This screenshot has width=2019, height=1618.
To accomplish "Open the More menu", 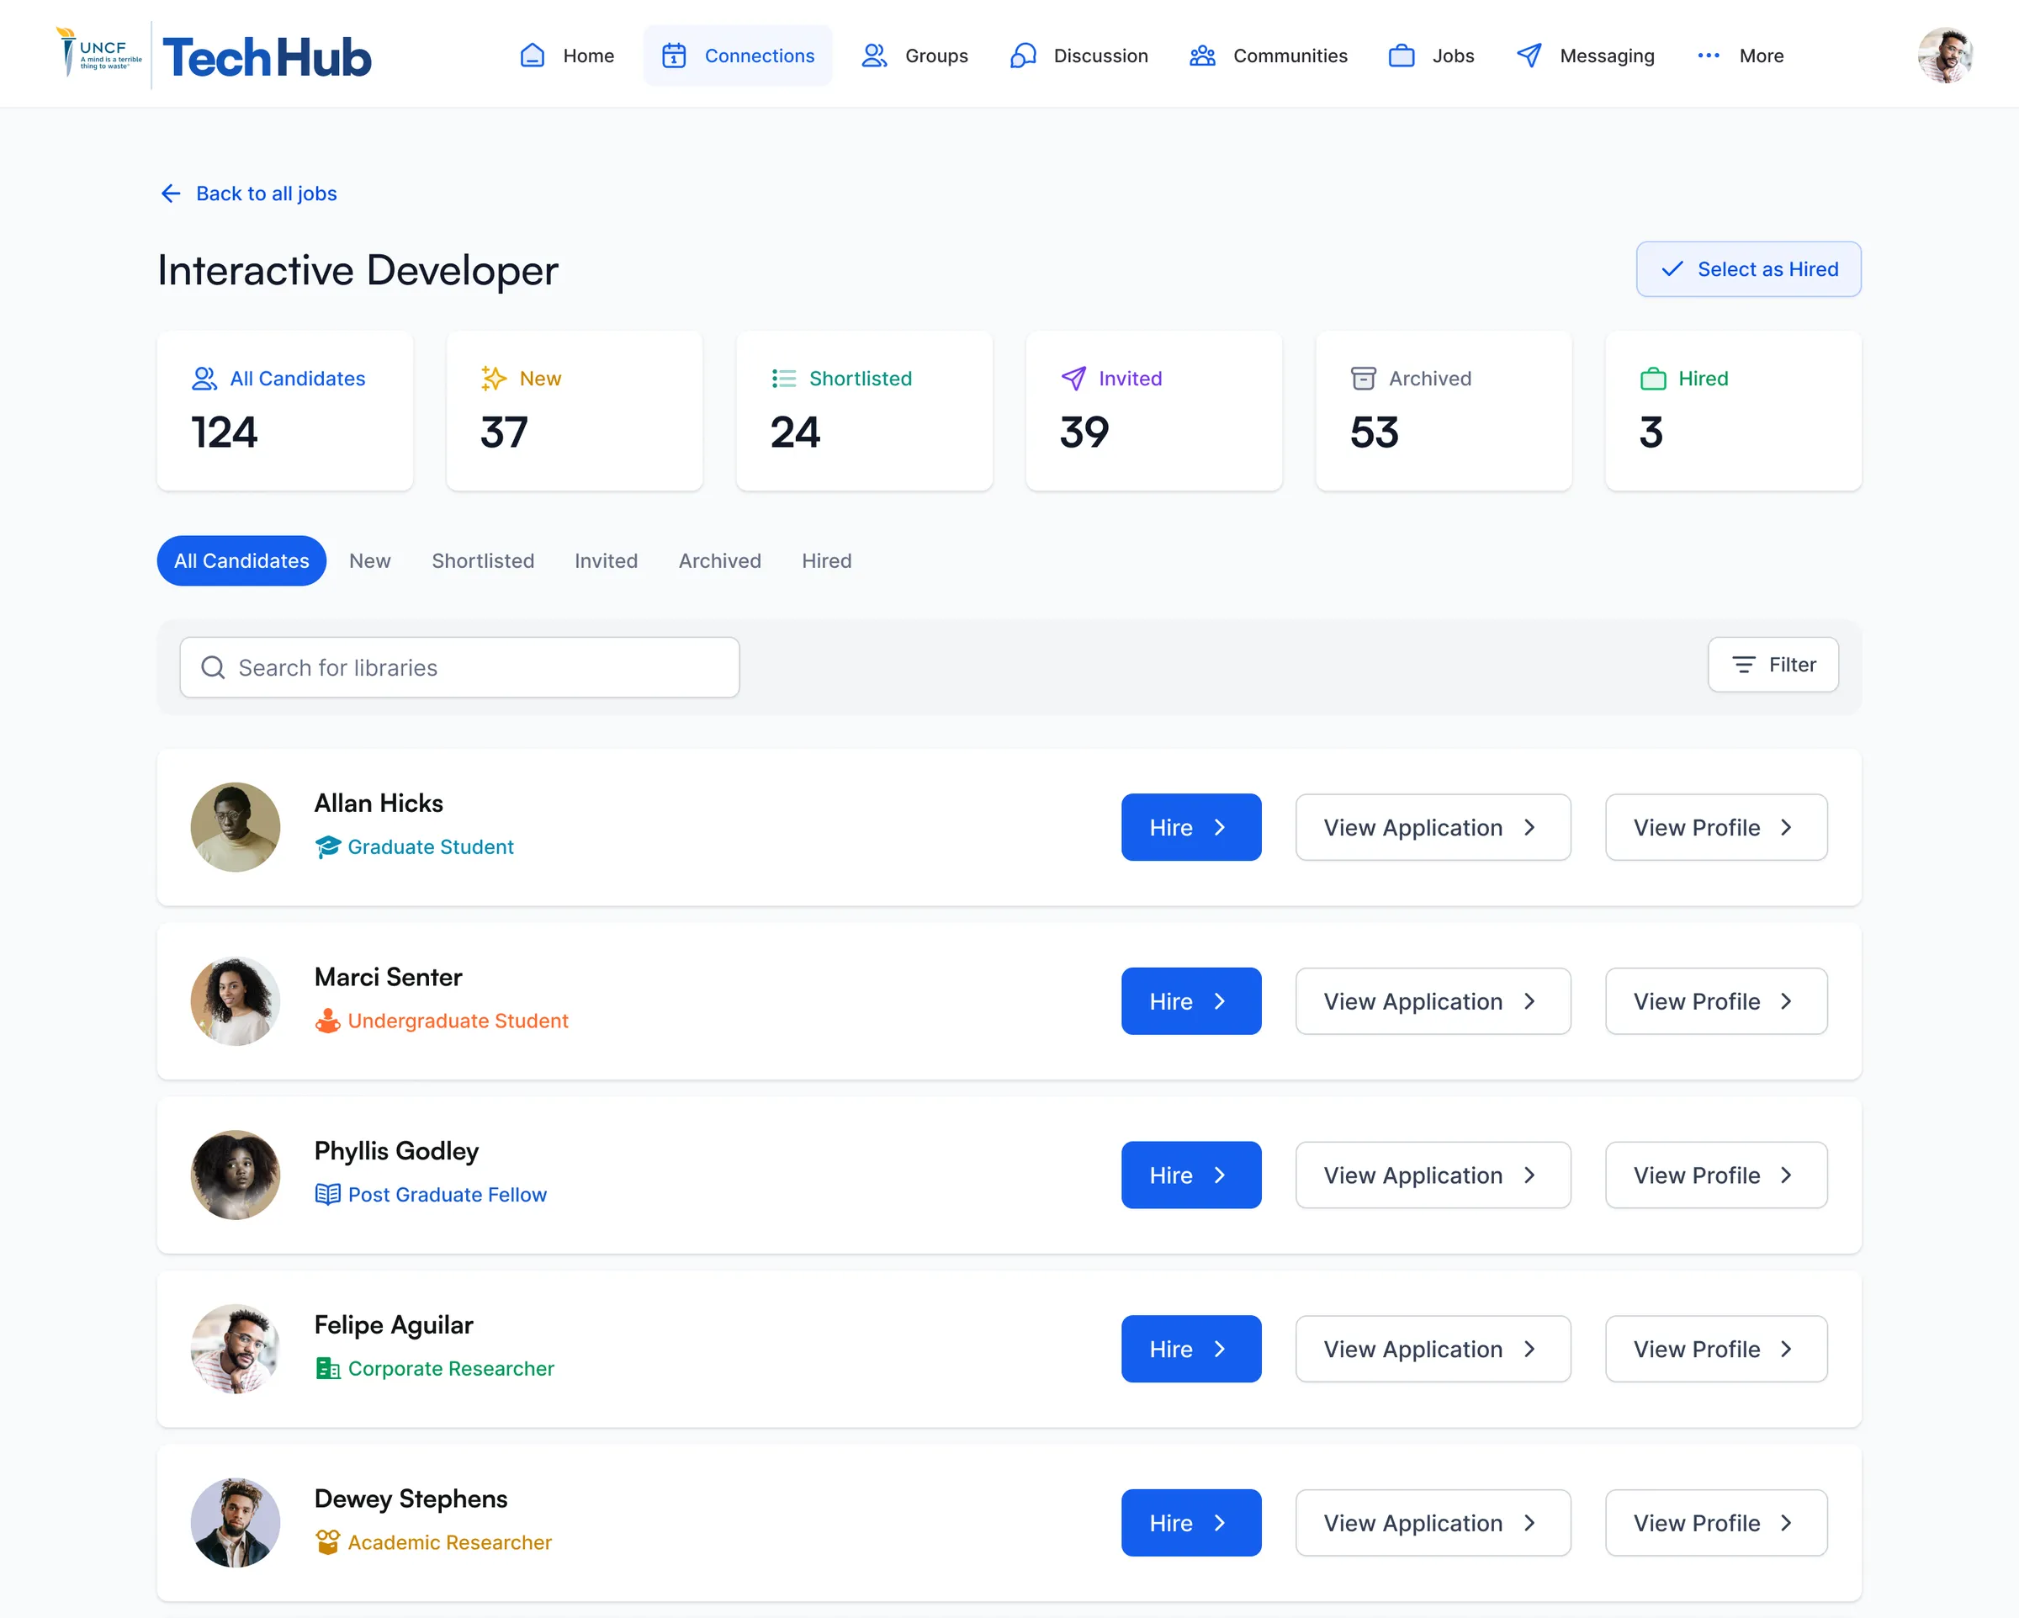I will click(x=1740, y=56).
